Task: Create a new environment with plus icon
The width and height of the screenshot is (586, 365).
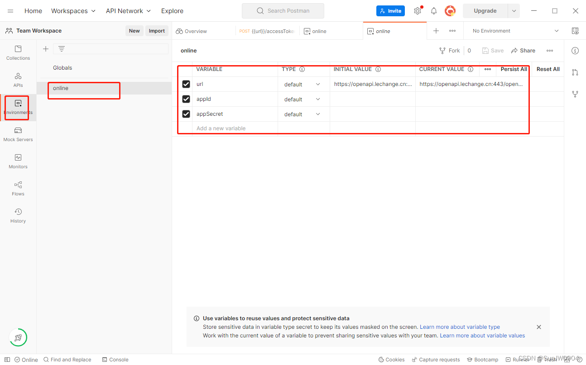Action: pyautogui.click(x=45, y=49)
